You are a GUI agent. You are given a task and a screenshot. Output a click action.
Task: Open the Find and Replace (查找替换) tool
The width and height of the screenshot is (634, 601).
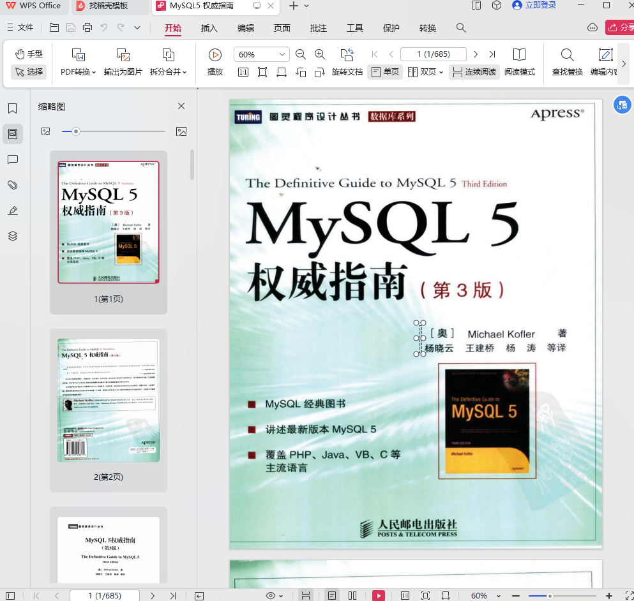point(567,56)
